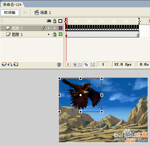Image resolution: width=150 pixels, height=145 pixels.
Task: Switch to the 未命名-12* document tab
Action: click(x=12, y=5)
